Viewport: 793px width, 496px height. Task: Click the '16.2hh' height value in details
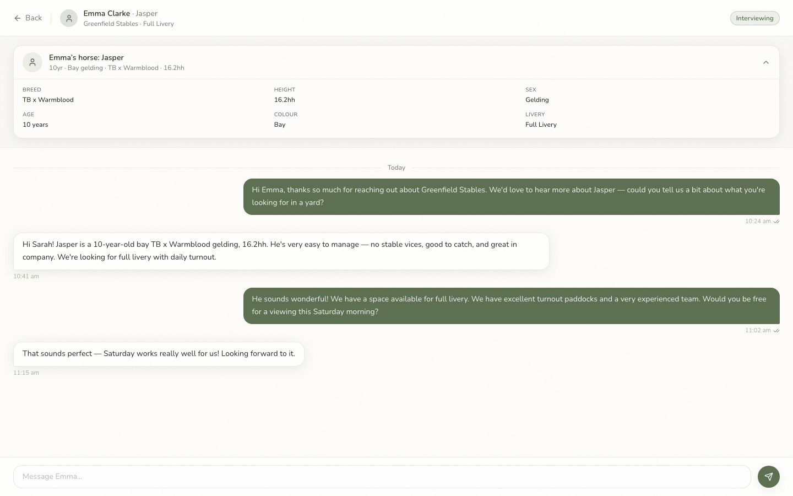(x=285, y=100)
